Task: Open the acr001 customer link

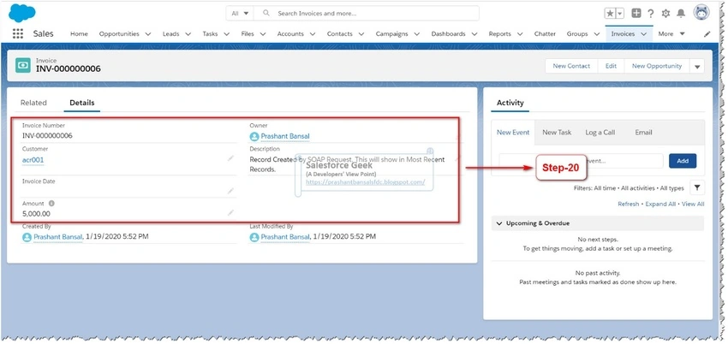Action: [x=33, y=160]
